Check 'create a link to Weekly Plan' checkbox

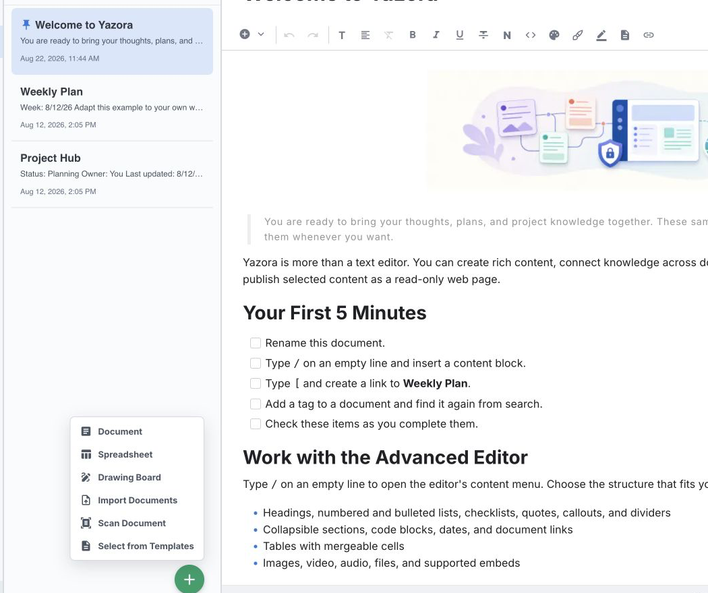[x=256, y=383]
